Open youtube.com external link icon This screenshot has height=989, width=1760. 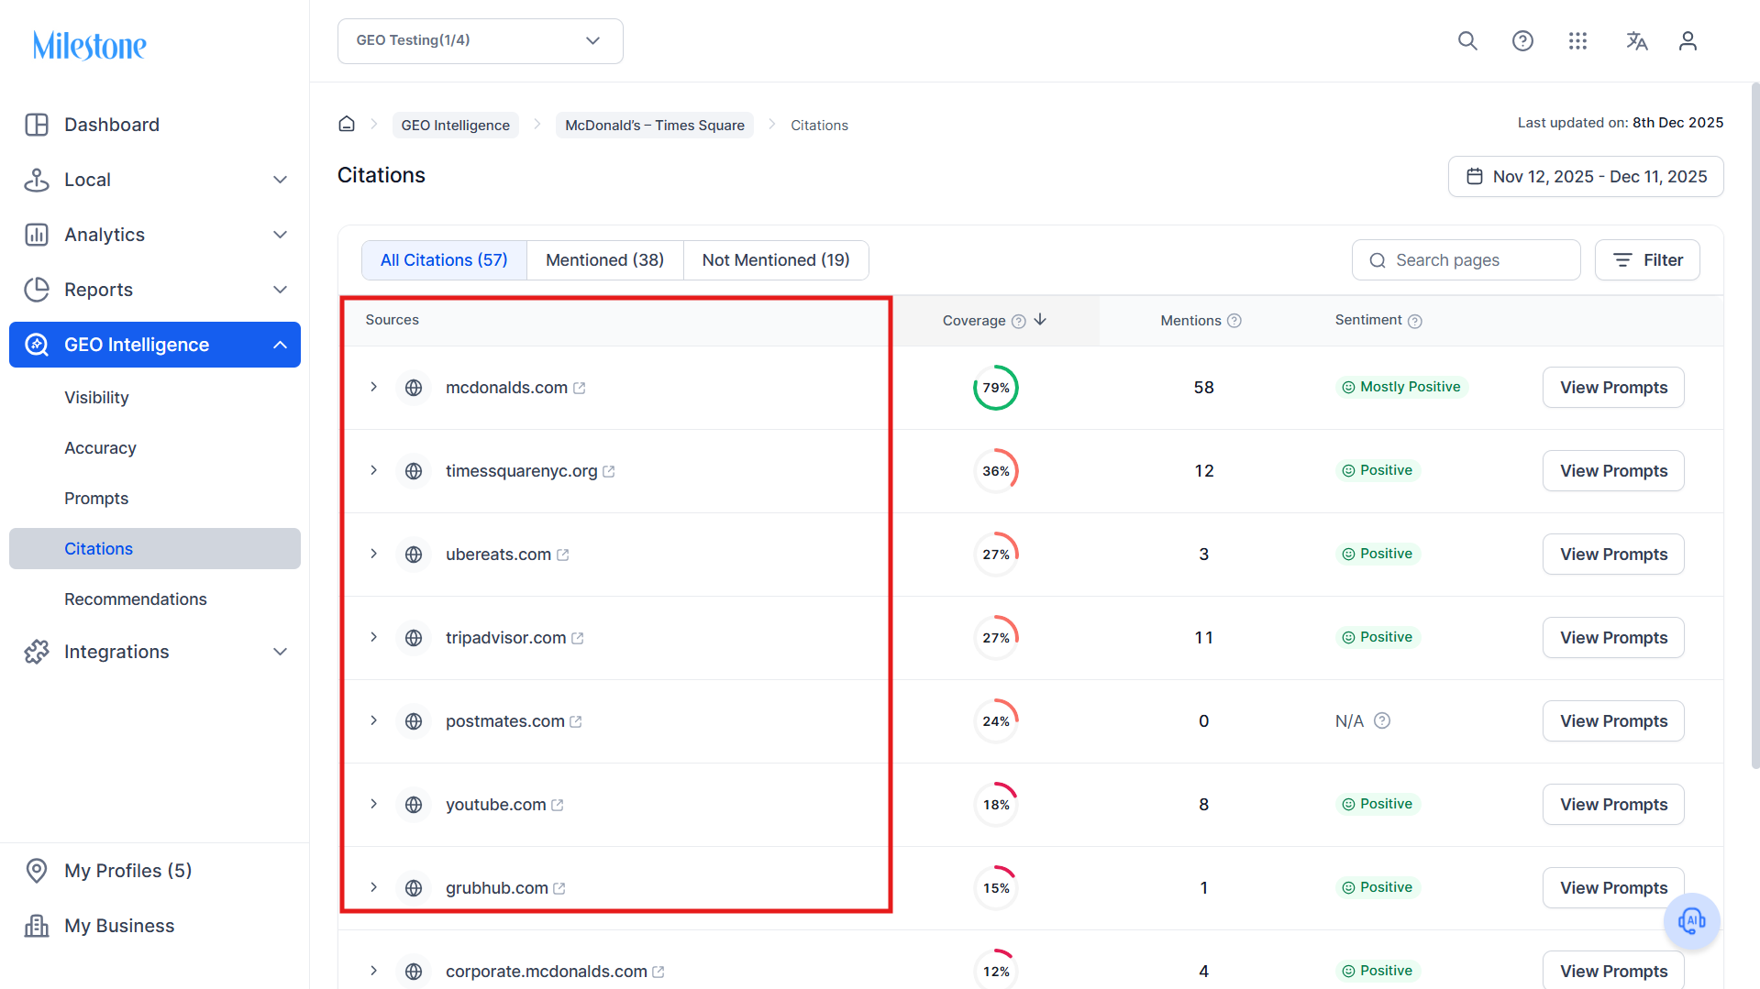[x=558, y=806]
